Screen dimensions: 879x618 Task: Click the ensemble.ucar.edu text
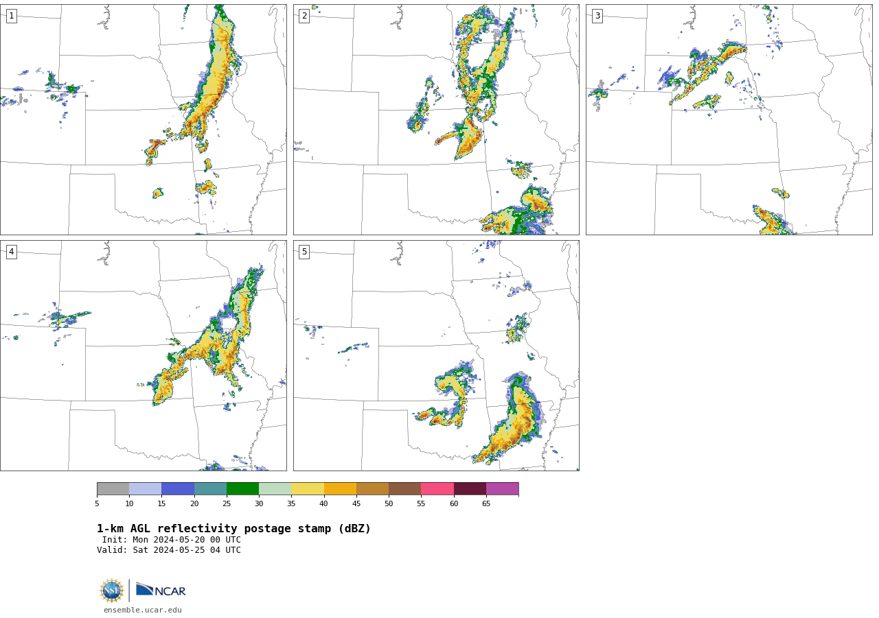(143, 610)
